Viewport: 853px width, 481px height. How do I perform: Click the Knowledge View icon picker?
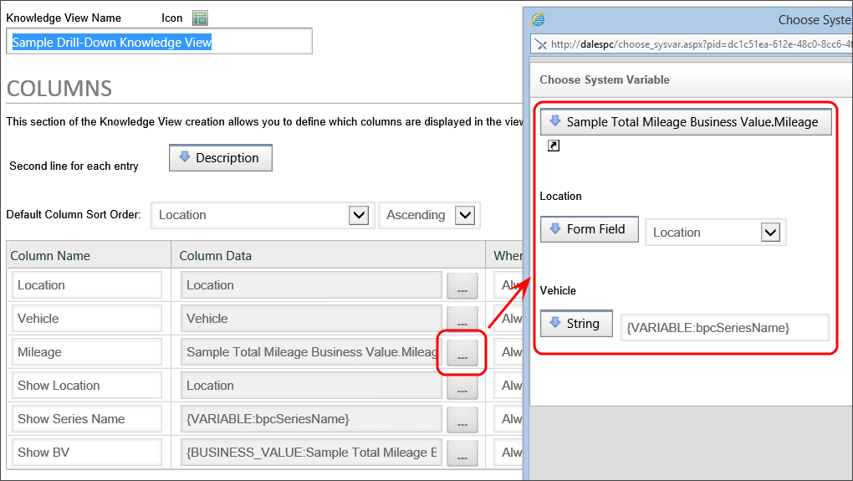(200, 18)
